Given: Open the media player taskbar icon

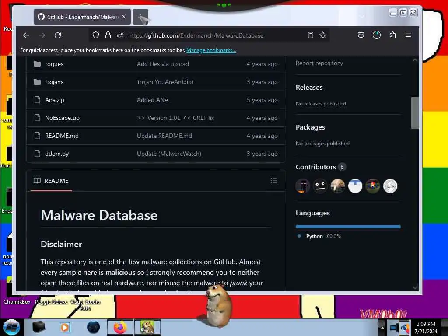Looking at the screenshot, I should click(65, 327).
